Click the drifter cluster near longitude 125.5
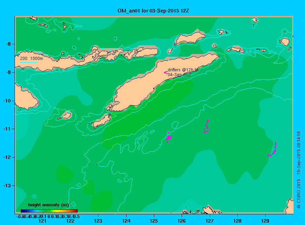Image resolution: width=305 pixels, height=225 pixels. pos(168,137)
